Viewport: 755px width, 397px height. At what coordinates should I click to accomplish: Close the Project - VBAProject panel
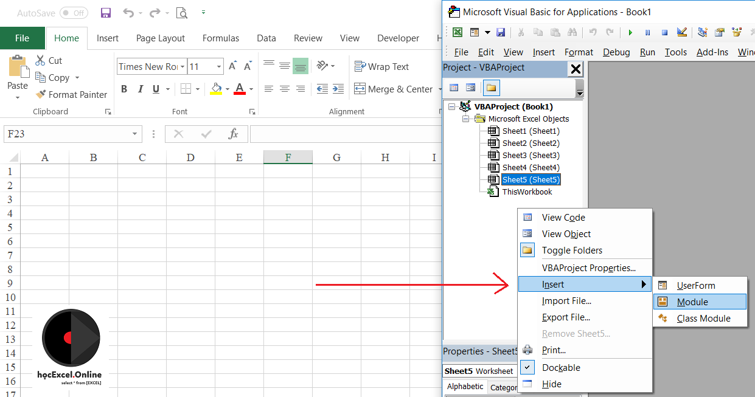pos(575,69)
